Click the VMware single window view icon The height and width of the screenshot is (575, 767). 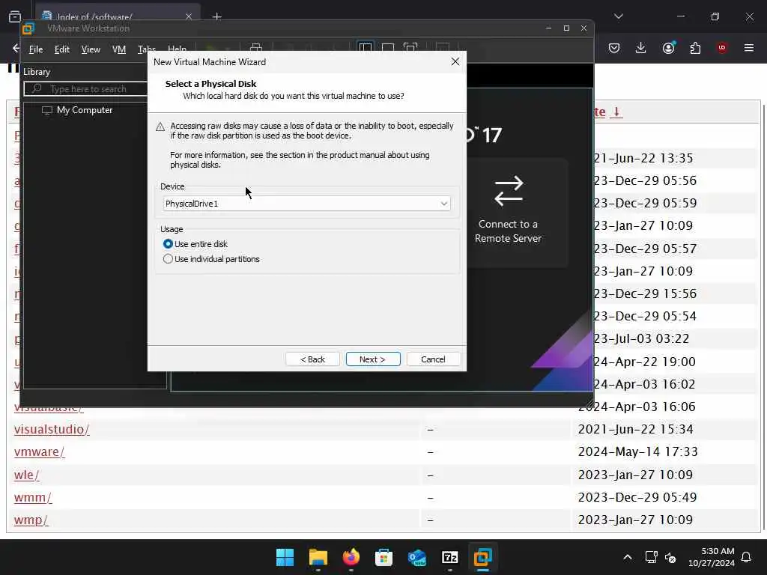tap(388, 47)
